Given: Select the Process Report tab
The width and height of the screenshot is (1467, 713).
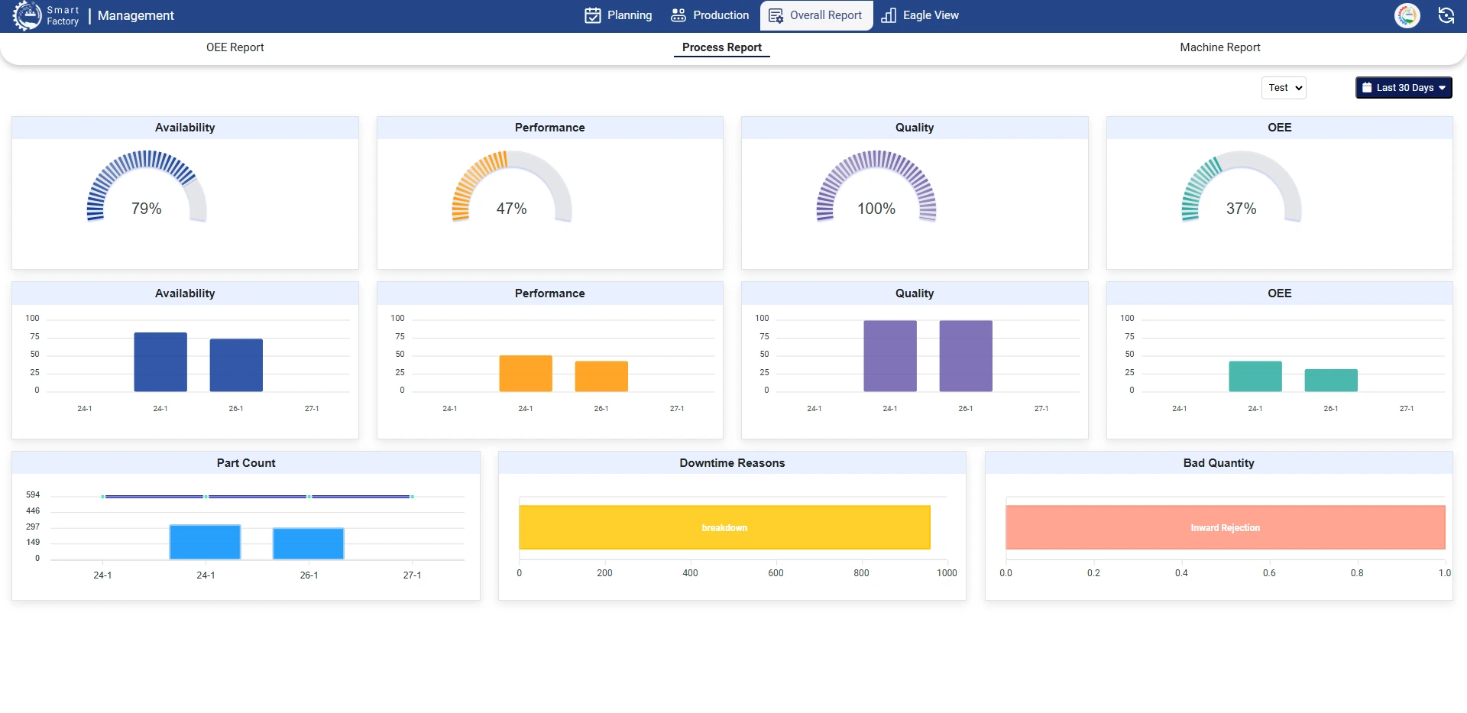Looking at the screenshot, I should pyautogui.click(x=722, y=47).
